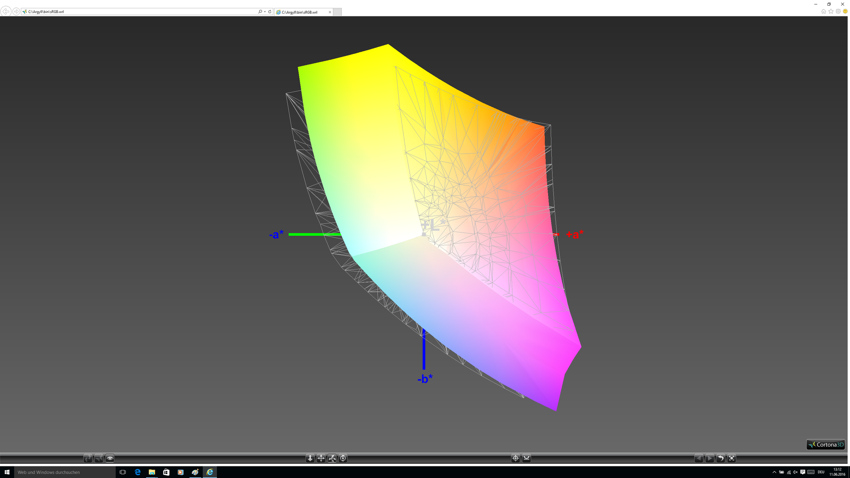Select the Roll rotation tool
This screenshot has height=478, width=850.
(x=343, y=459)
